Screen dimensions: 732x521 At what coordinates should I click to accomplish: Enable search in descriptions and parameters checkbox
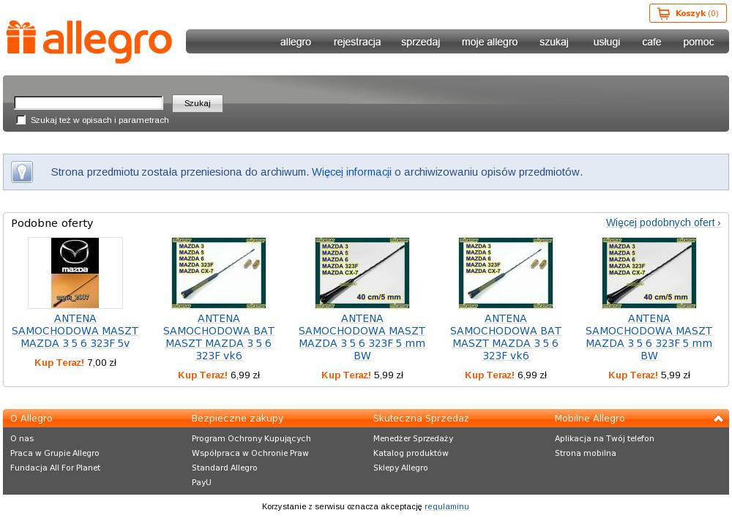[x=21, y=120]
